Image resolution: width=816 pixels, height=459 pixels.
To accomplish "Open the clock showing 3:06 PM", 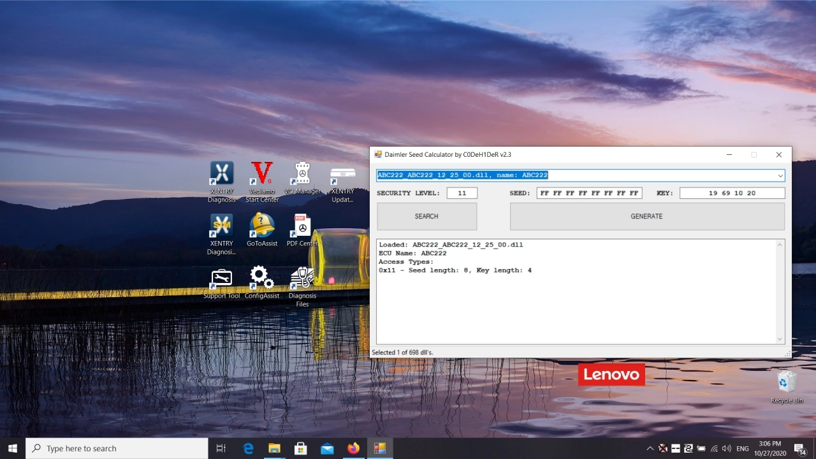I will 770,448.
